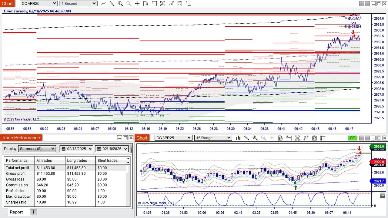Select the top Chart window tab
The width and height of the screenshot is (388, 218).
tap(7, 4)
